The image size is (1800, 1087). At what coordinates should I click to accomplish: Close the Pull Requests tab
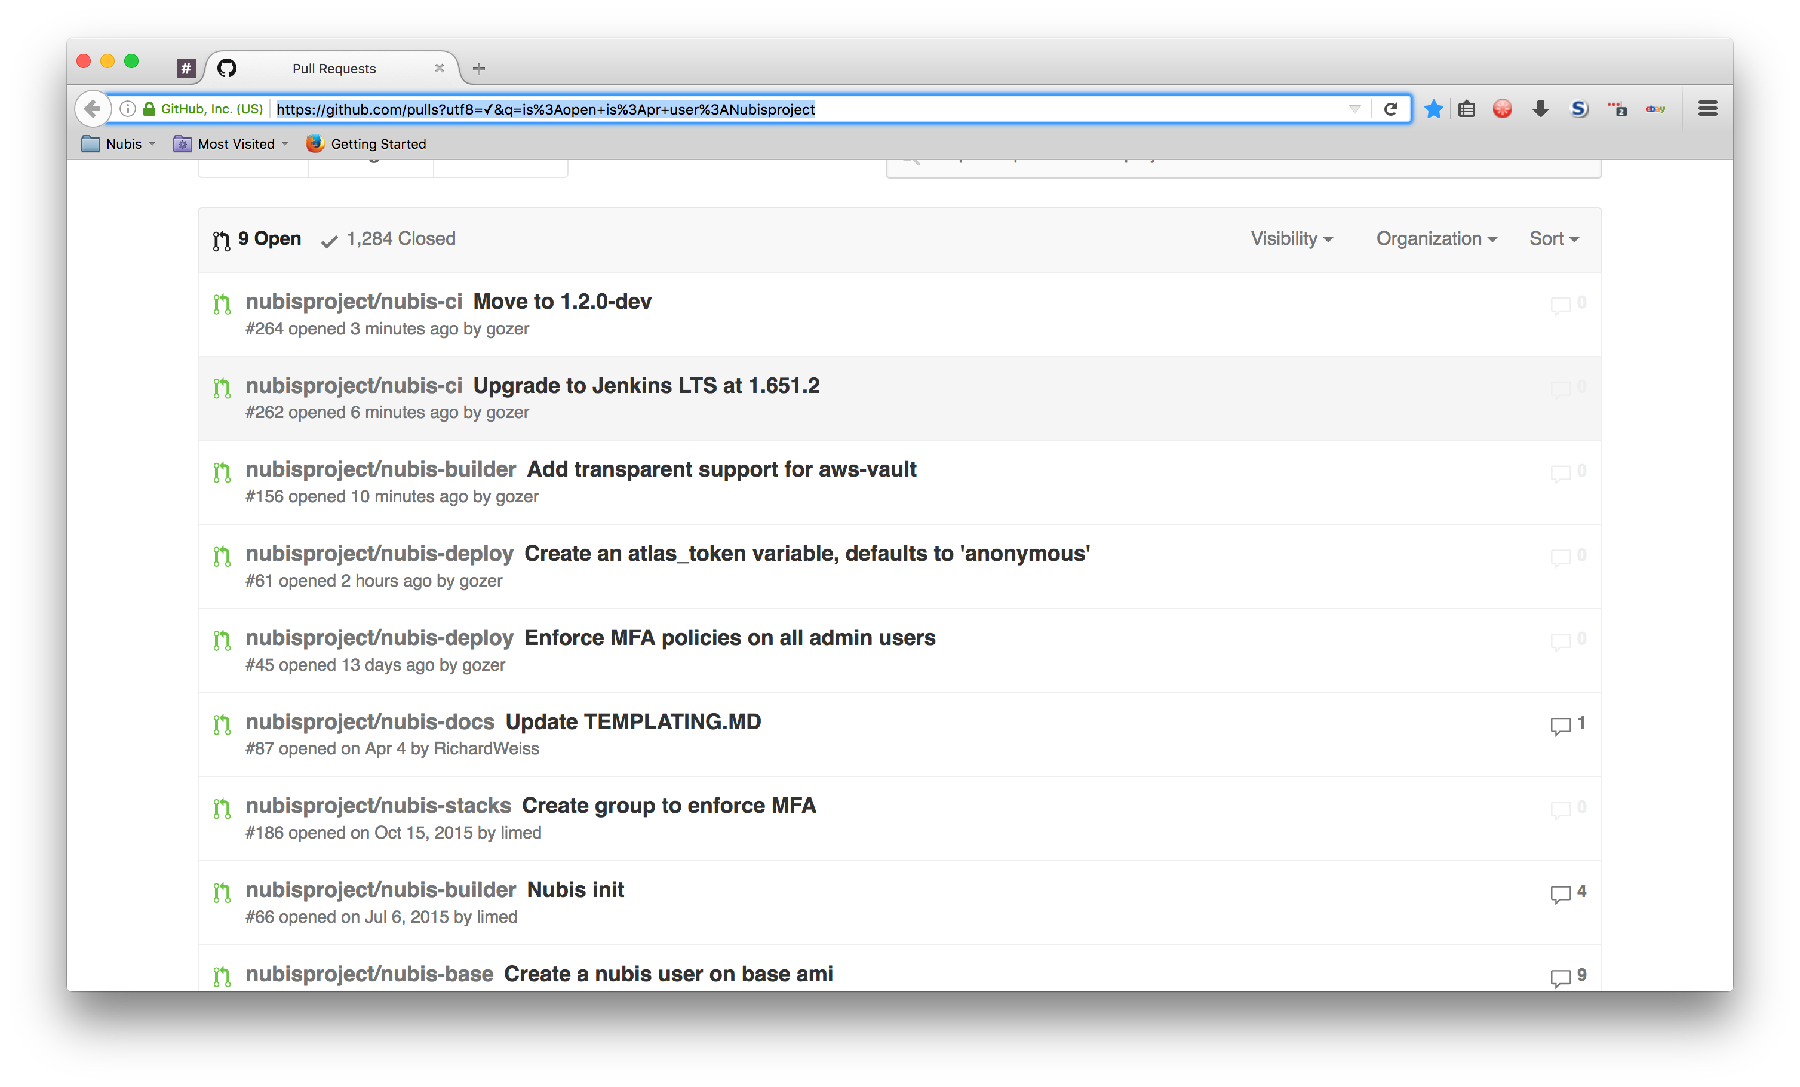[439, 68]
